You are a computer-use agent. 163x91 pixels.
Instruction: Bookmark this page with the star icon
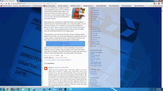tap(156, 4)
